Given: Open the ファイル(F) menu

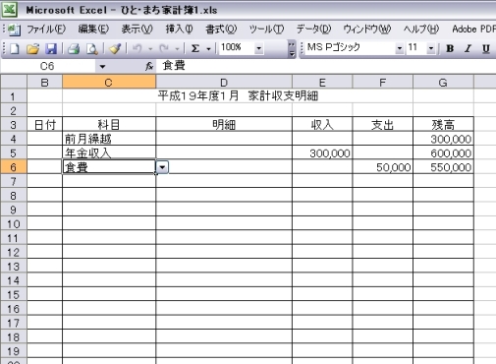Looking at the screenshot, I should point(46,30).
